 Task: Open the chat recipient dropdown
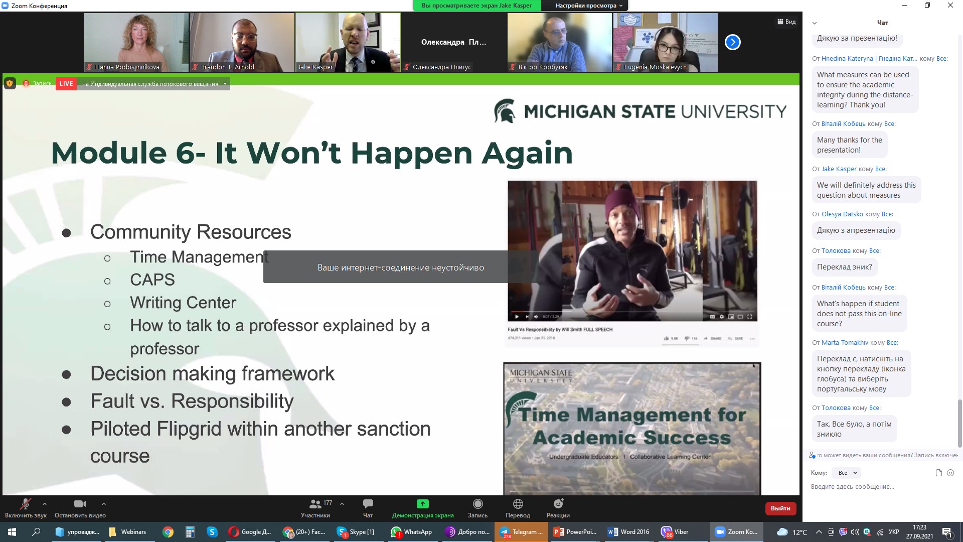pos(847,473)
